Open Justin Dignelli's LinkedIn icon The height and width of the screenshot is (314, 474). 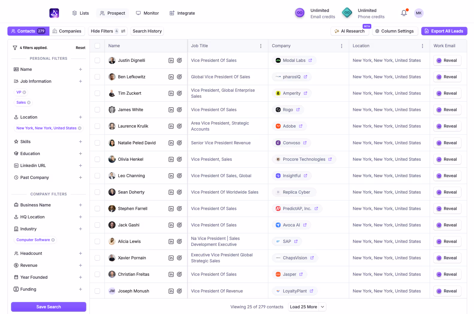point(171,60)
